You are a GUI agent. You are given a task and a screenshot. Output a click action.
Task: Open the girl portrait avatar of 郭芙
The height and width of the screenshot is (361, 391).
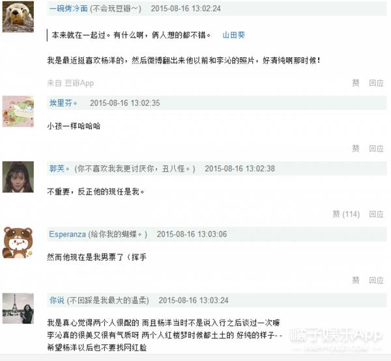pyautogui.click(x=18, y=177)
